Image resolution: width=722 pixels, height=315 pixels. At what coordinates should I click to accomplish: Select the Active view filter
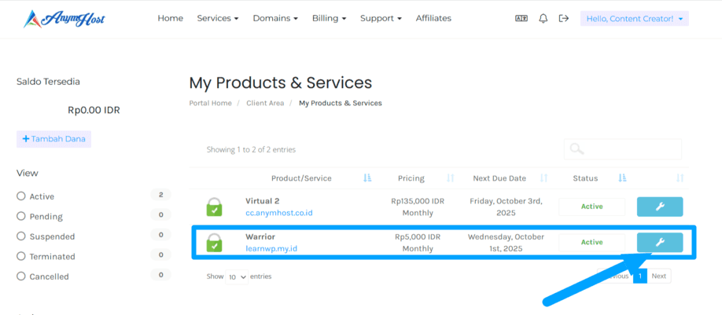click(x=20, y=196)
